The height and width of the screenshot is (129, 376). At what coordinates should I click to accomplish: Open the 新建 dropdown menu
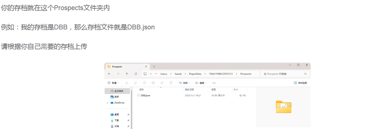(x=113, y=83)
